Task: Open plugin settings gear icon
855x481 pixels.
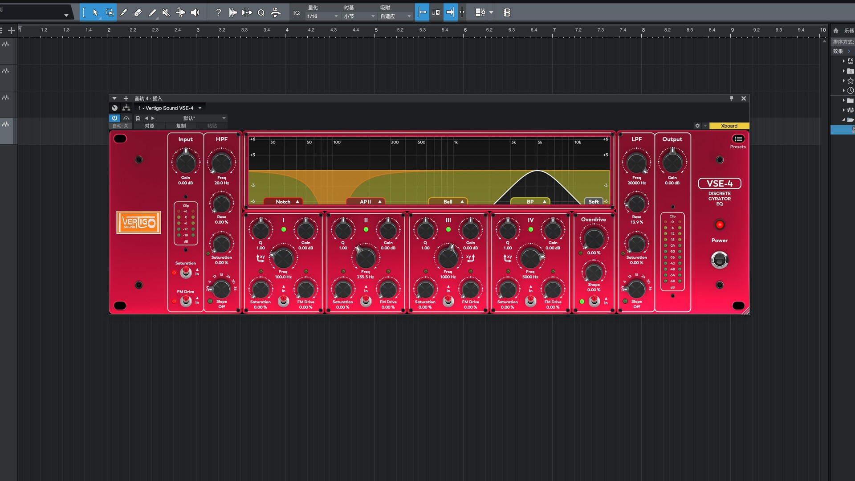Action: pos(697,126)
